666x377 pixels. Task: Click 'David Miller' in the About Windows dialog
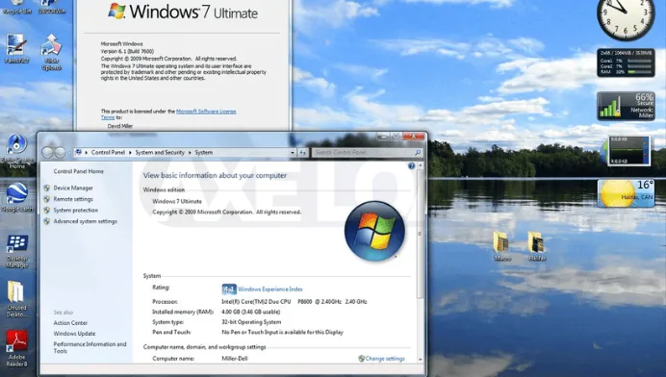120,126
